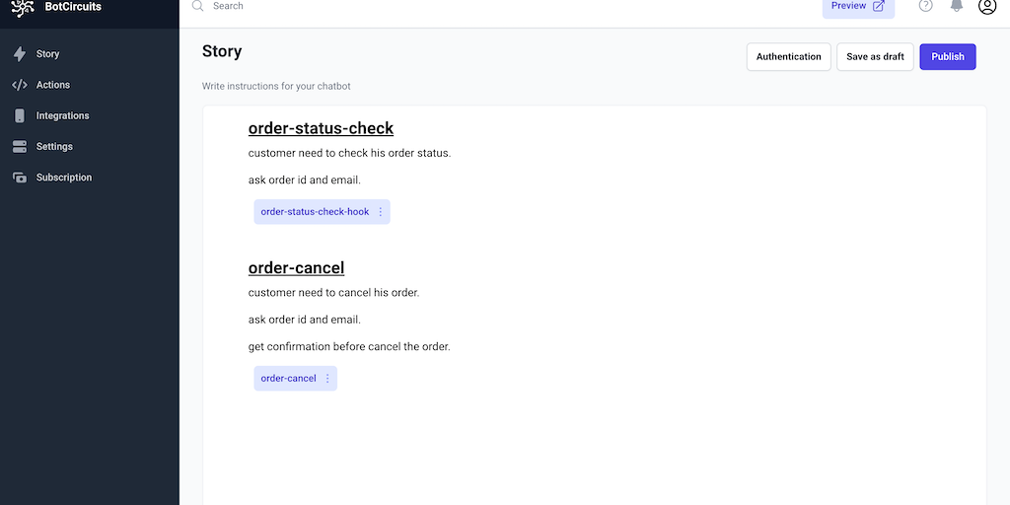This screenshot has height=505, width=1010.
Task: Open options for order-status-check-hook chip
Action: [x=381, y=212]
